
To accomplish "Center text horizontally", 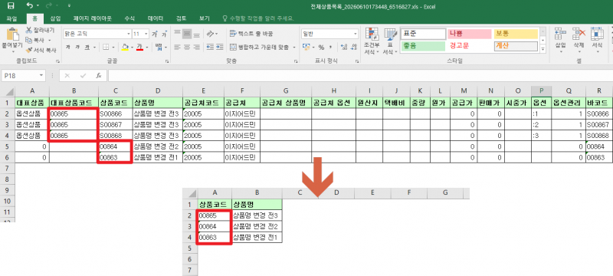I will 187,48.
